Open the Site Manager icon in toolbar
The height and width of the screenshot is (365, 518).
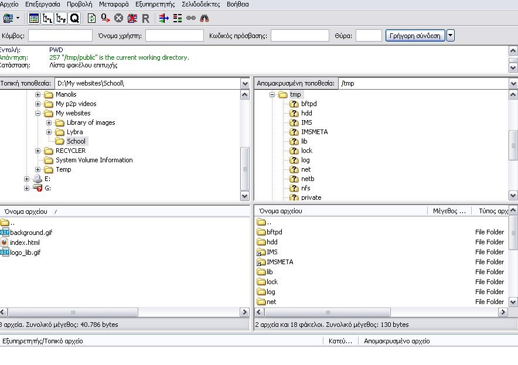point(8,18)
